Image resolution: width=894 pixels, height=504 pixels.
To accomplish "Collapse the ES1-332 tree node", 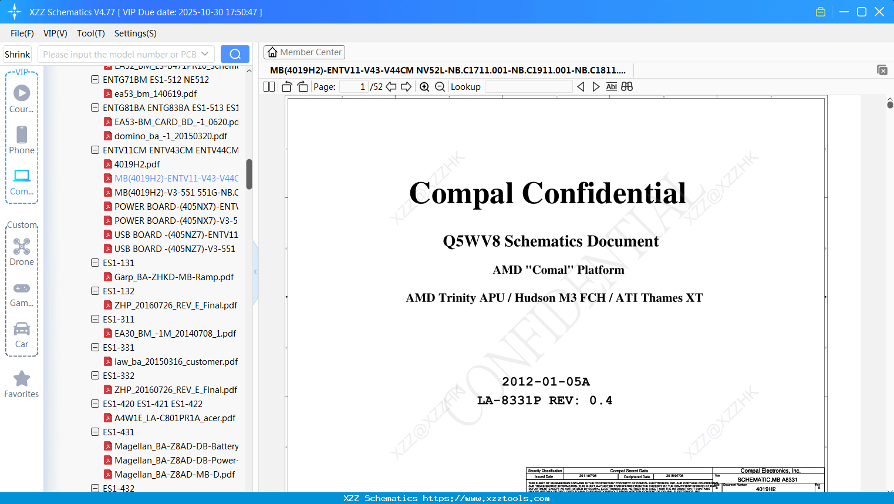I will (95, 375).
